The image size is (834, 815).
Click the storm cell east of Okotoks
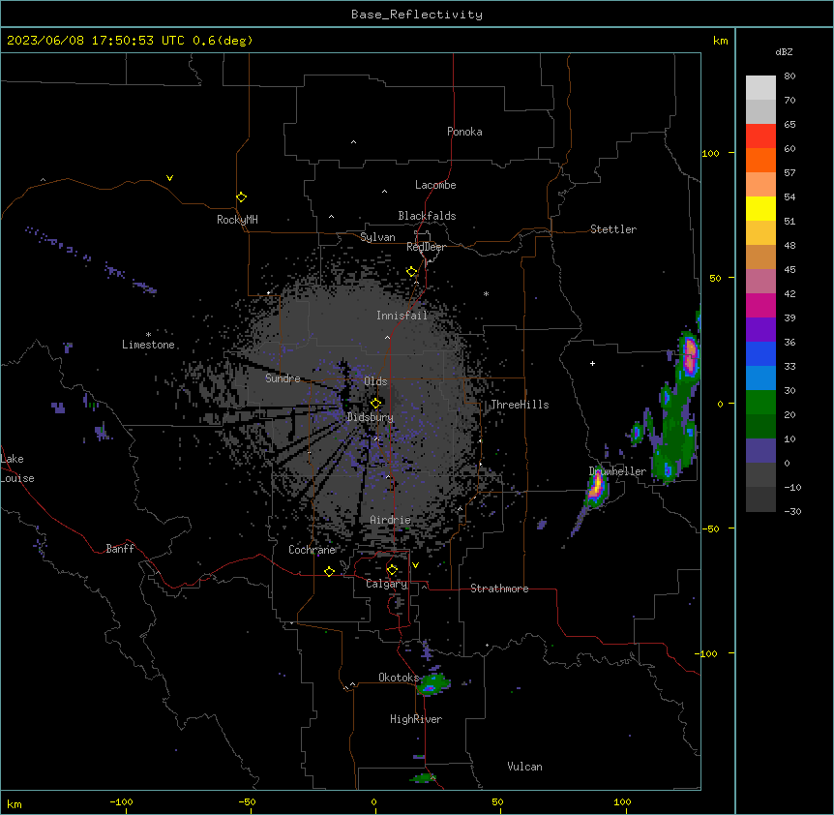432,684
